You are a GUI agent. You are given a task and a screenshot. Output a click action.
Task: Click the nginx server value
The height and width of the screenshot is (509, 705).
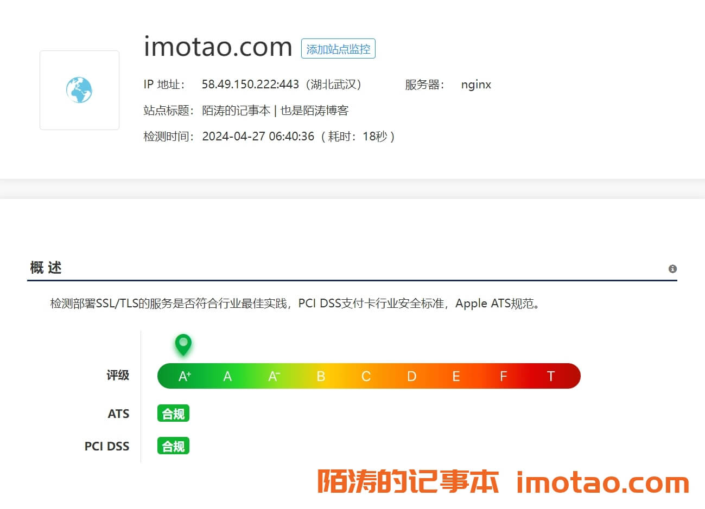[x=476, y=85]
